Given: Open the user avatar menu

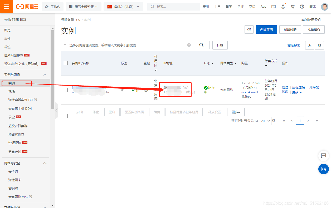Looking at the screenshot, I should pos(325,7).
